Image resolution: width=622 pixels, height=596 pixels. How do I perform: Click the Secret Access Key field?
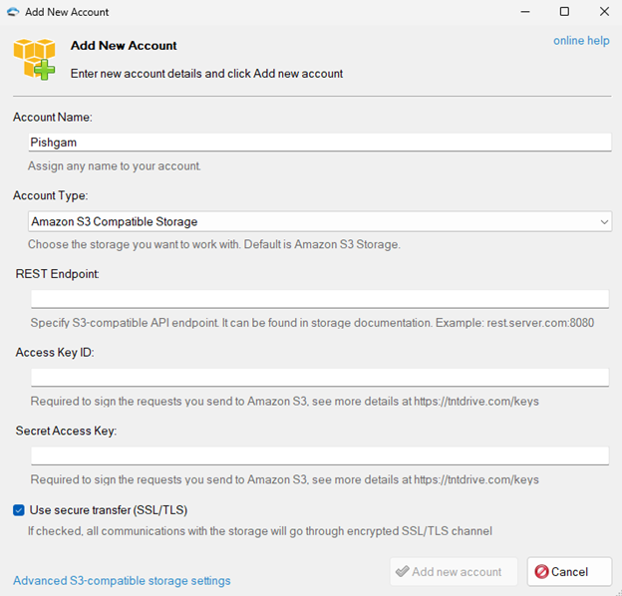tap(320, 455)
